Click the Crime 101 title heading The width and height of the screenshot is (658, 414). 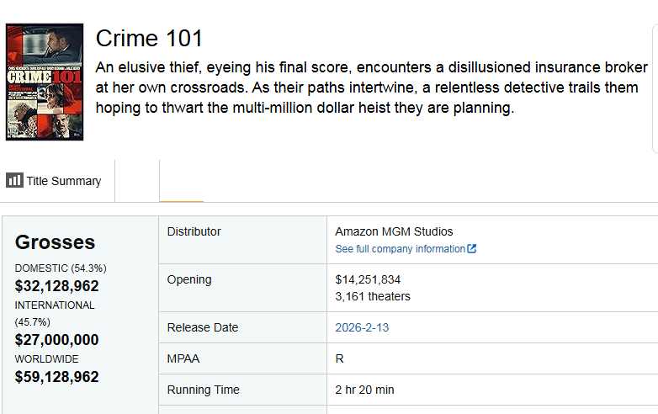pyautogui.click(x=149, y=39)
